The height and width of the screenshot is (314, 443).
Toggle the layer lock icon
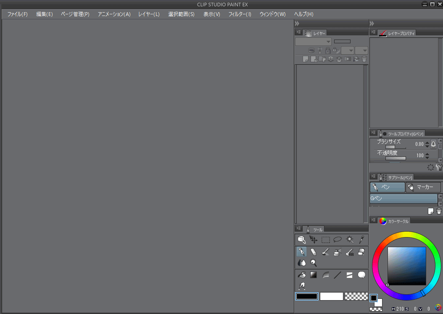(328, 50)
